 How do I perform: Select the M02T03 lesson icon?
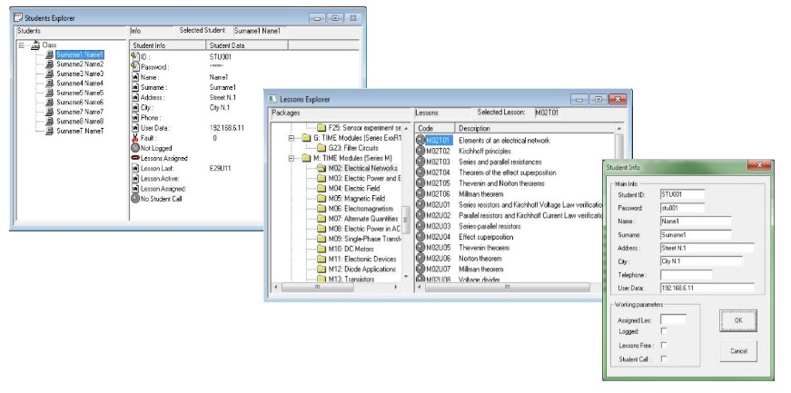[x=420, y=161]
